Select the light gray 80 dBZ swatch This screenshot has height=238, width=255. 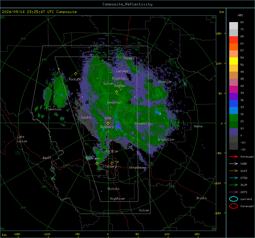click(x=233, y=25)
